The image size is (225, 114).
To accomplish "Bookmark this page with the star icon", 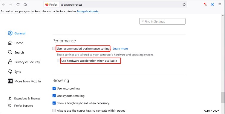I will [184, 4].
